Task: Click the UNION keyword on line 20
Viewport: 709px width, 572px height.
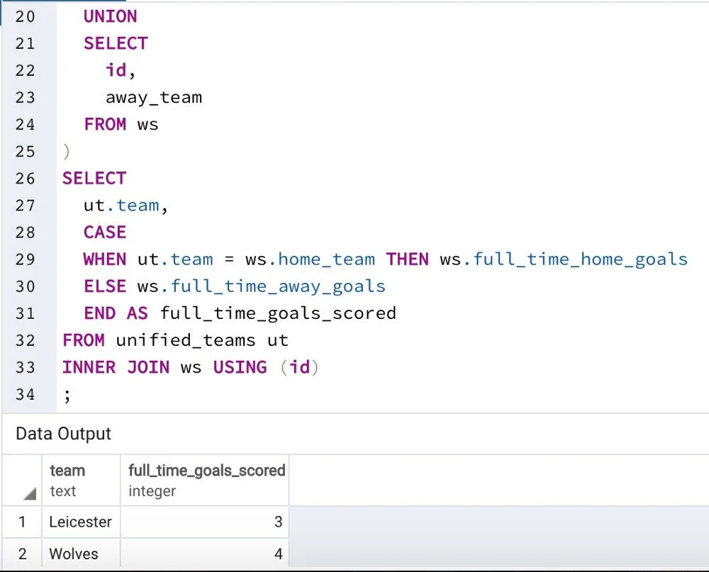Action: (111, 16)
